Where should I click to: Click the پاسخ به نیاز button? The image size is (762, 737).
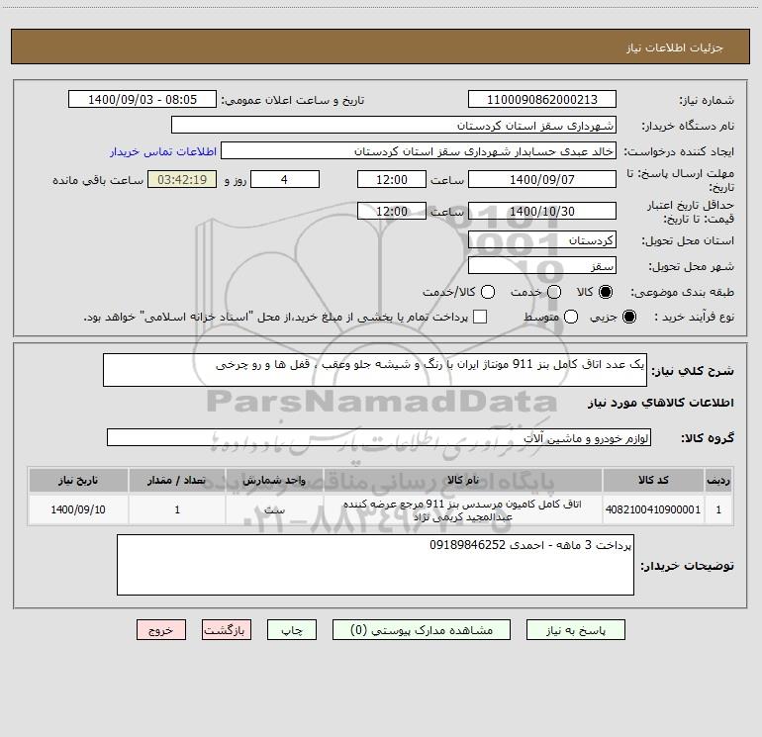pyautogui.click(x=576, y=630)
